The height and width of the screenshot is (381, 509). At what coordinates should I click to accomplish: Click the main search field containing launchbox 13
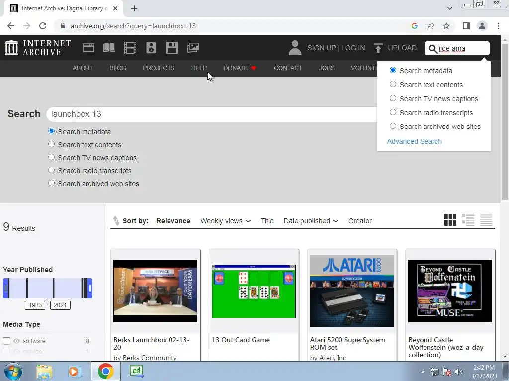pos(211,114)
